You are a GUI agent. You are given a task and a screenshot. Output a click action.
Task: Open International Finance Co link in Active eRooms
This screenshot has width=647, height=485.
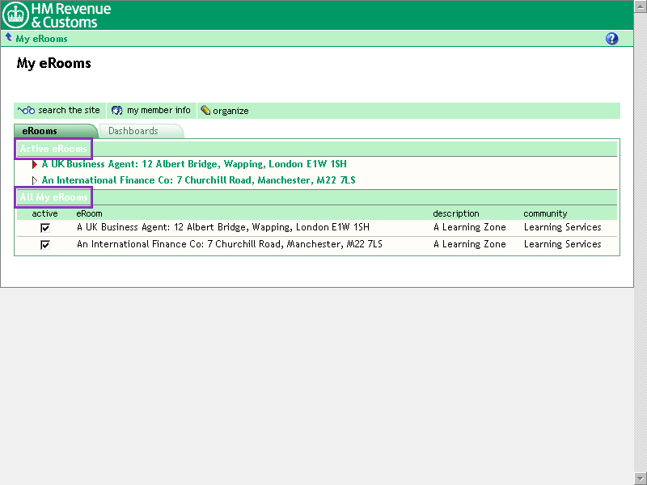[x=198, y=180]
